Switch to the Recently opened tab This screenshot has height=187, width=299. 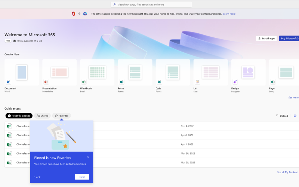point(19,116)
